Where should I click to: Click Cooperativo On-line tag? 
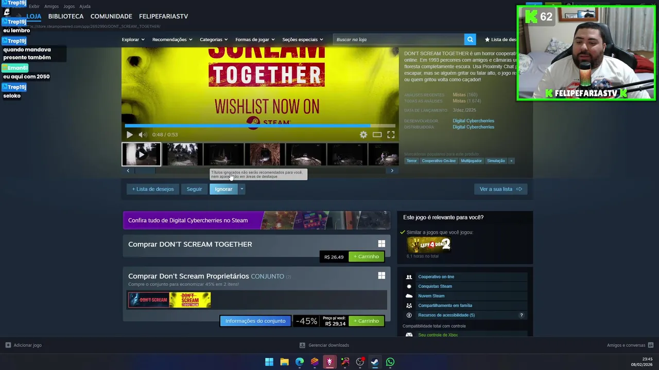[x=439, y=161]
